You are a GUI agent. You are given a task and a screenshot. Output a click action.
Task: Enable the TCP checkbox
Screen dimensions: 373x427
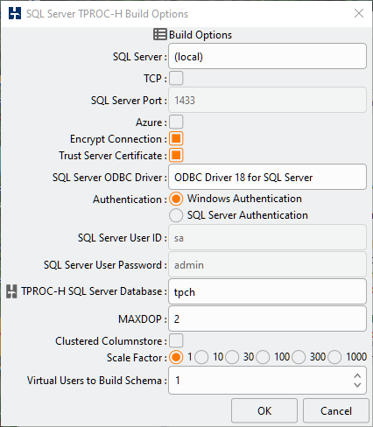click(x=176, y=78)
